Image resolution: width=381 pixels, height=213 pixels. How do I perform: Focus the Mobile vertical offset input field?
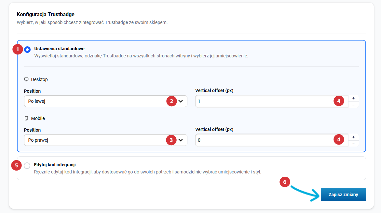click(x=264, y=140)
